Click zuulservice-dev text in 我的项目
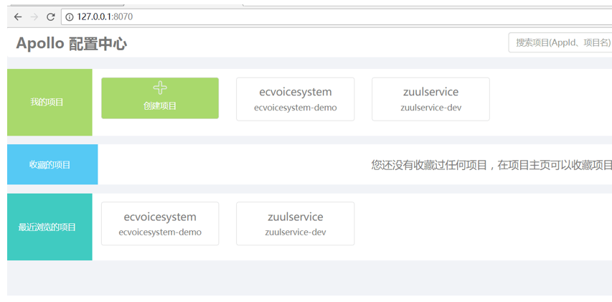Image resolution: width=612 pixels, height=302 pixels. point(431,108)
